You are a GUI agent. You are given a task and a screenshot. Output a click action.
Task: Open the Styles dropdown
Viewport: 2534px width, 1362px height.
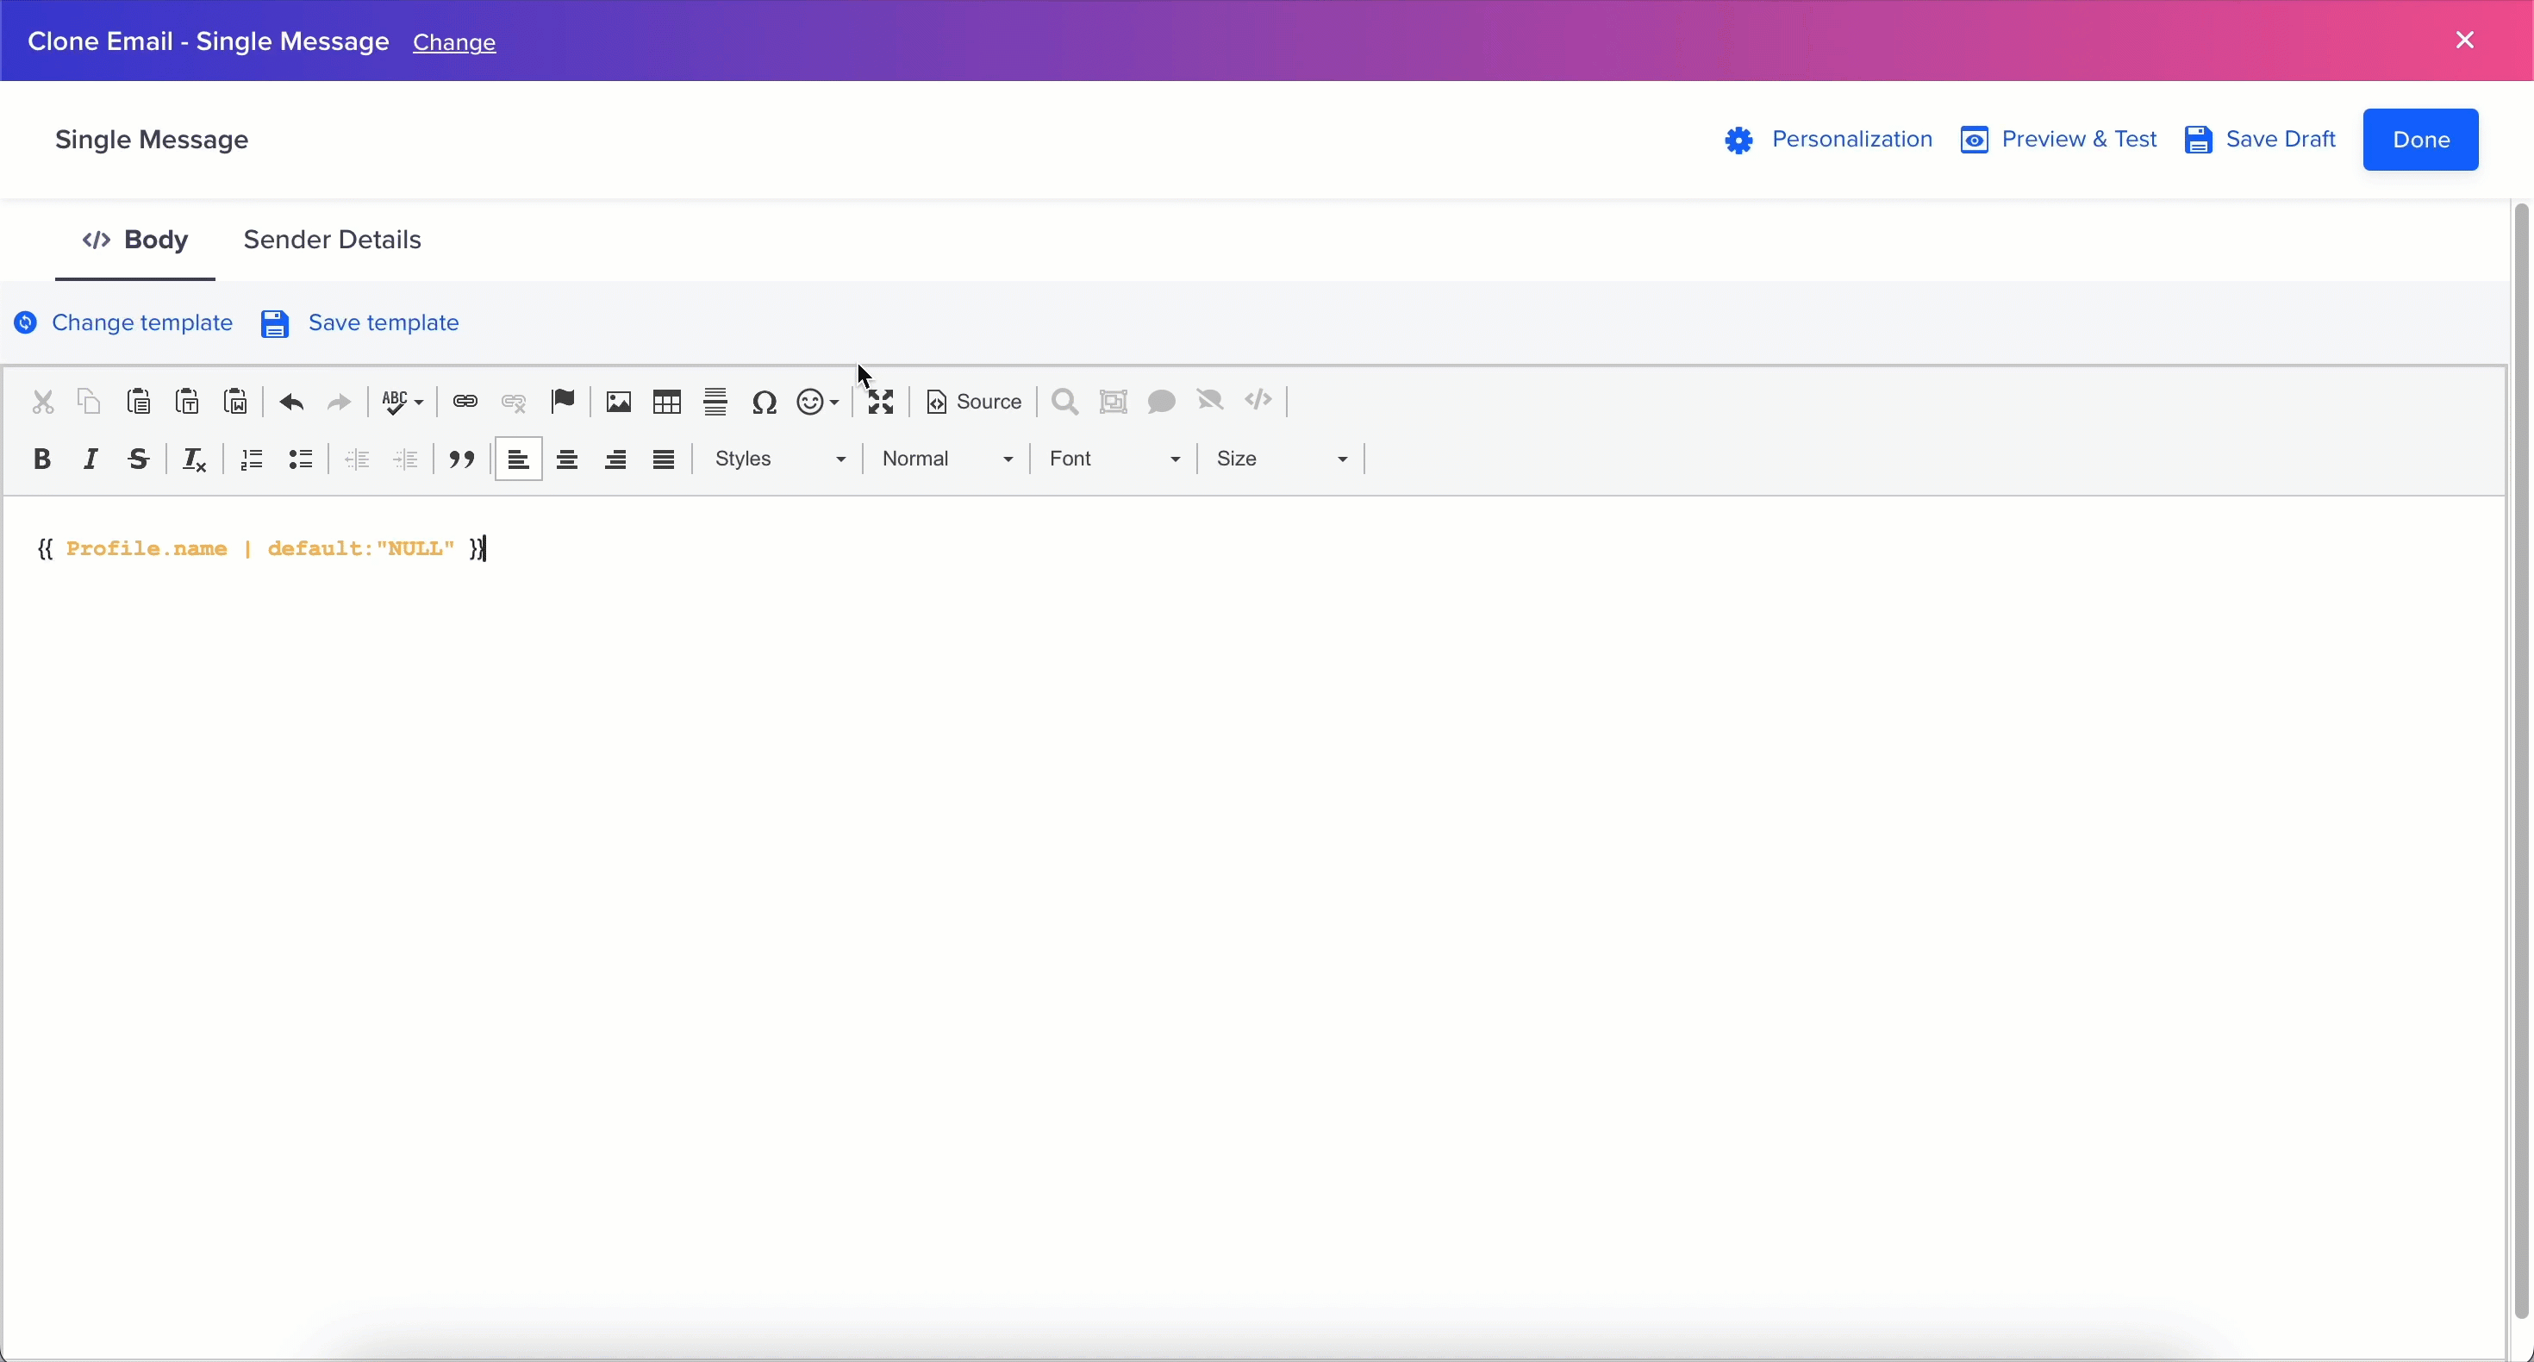[x=779, y=459]
